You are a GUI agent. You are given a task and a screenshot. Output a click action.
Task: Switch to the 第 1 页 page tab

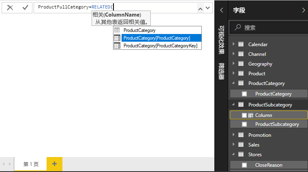click(31, 164)
